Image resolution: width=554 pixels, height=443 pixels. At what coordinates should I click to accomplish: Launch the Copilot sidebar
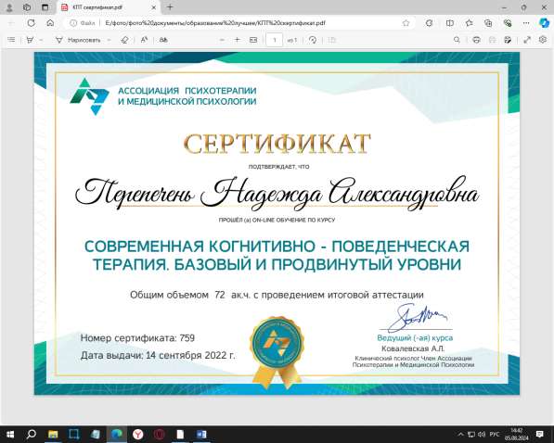click(544, 23)
